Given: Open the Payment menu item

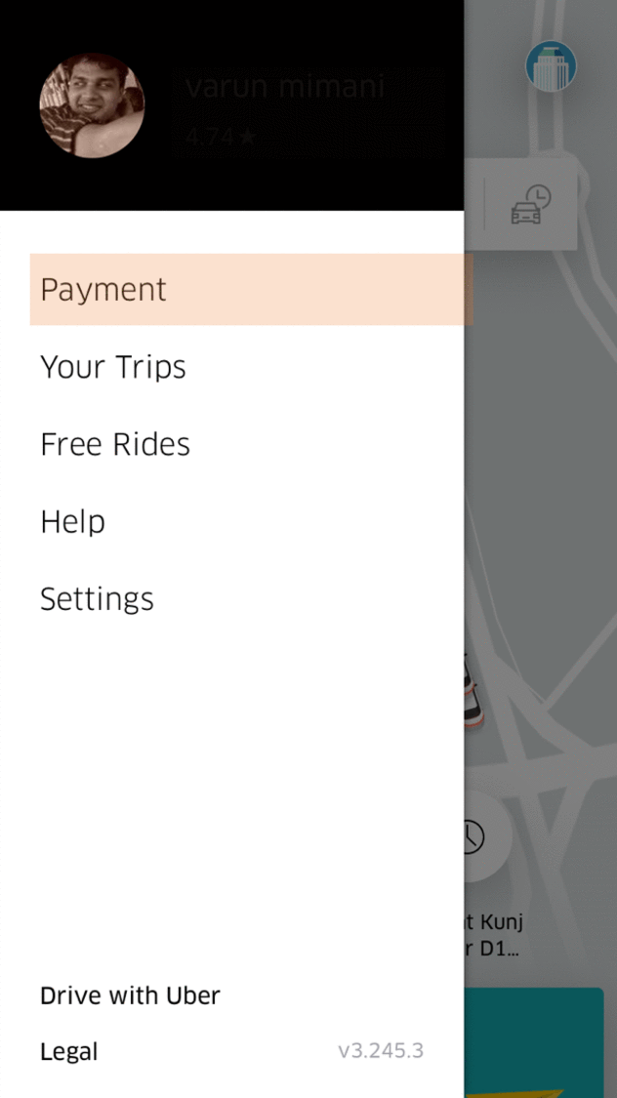Looking at the screenshot, I should (103, 290).
